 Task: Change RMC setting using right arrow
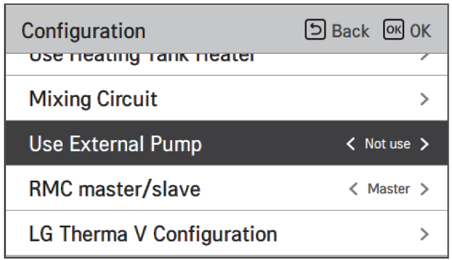point(424,189)
